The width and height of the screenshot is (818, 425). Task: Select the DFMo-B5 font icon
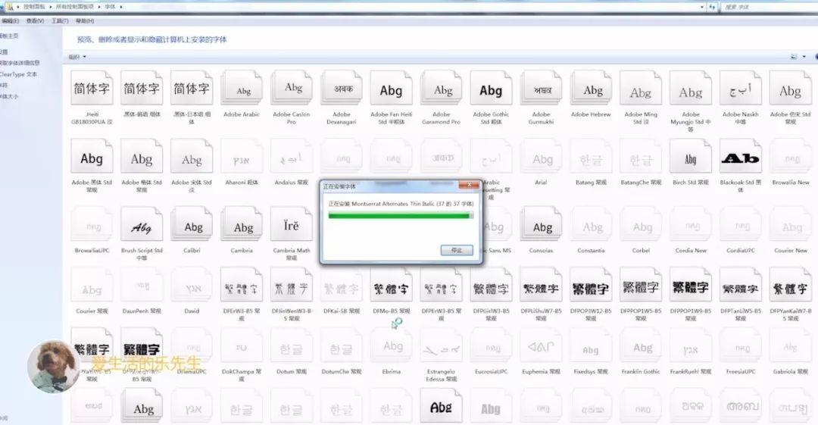coord(392,285)
